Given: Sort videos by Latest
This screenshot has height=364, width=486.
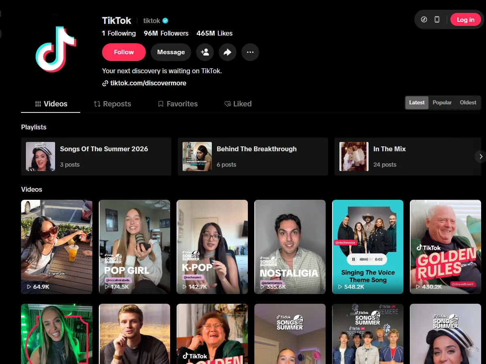Looking at the screenshot, I should (417, 103).
